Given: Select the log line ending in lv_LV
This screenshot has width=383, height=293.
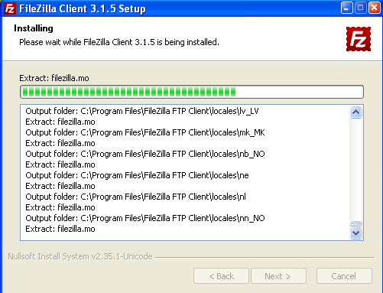Looking at the screenshot, I should pos(142,111).
